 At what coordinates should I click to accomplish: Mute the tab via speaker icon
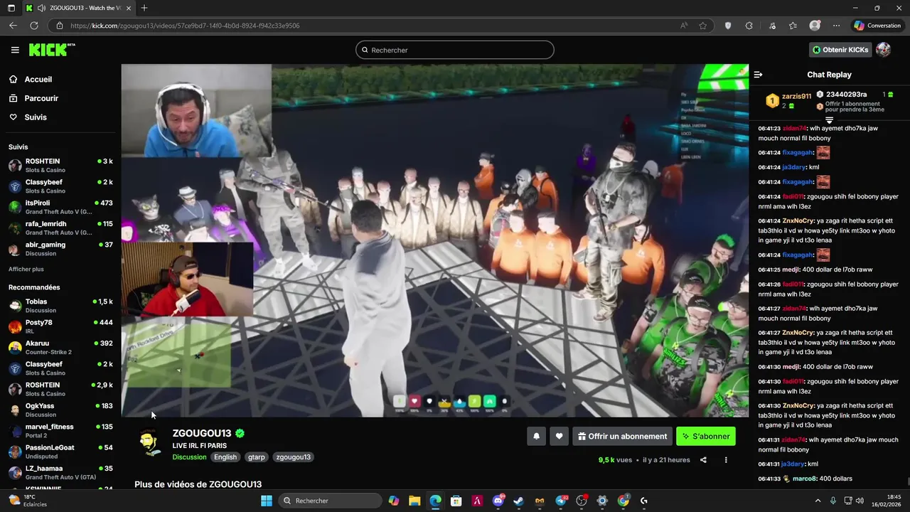tap(41, 8)
